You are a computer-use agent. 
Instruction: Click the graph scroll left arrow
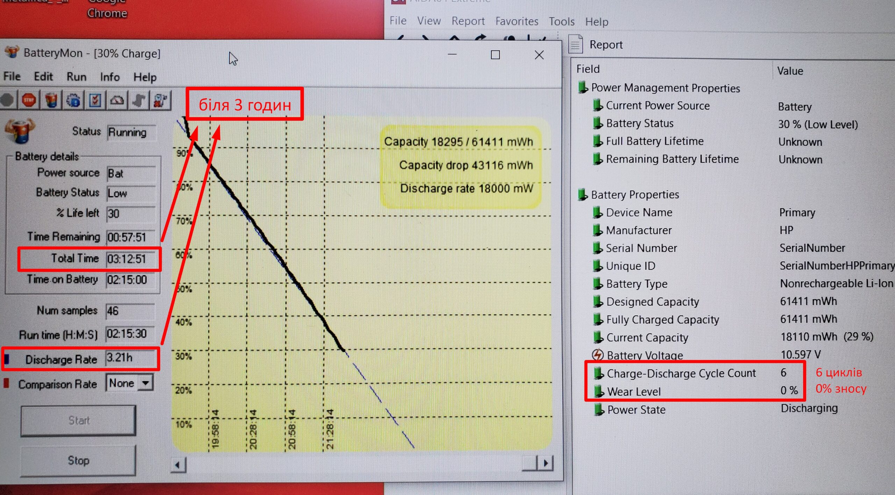[178, 465]
